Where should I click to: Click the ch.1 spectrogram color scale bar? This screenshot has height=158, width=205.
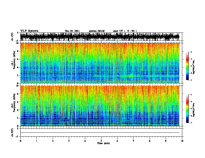pyautogui.click(x=187, y=66)
